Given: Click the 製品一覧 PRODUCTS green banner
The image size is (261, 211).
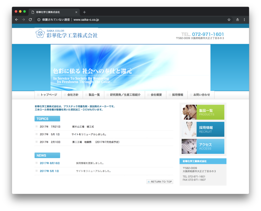Looking at the screenshot, I should [203, 112].
